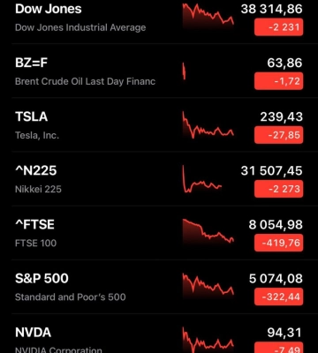Select the Brent Crude Oil BZ=F row
The width and height of the screenshot is (318, 353).
tap(159, 71)
